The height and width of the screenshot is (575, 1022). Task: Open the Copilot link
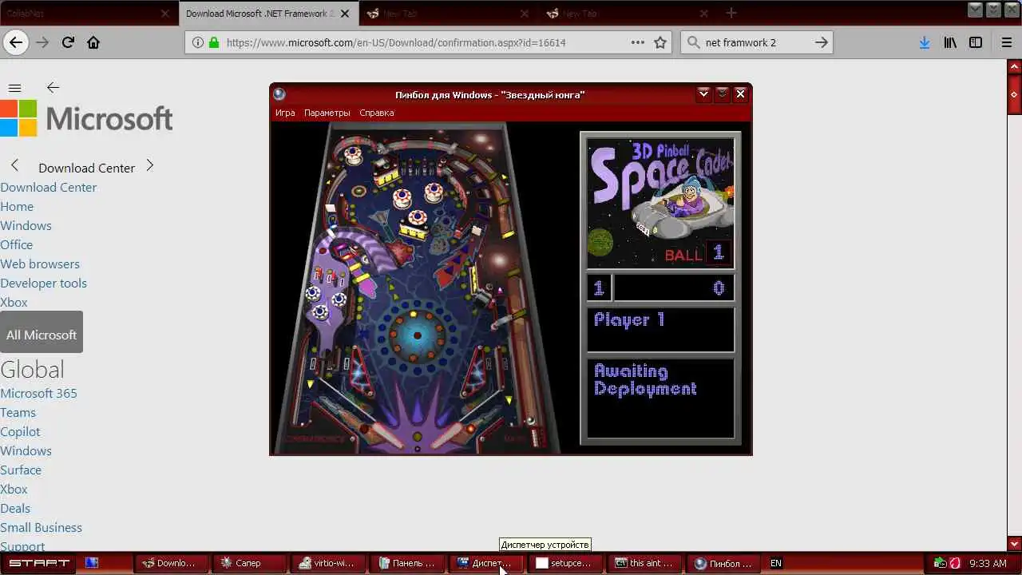(20, 431)
